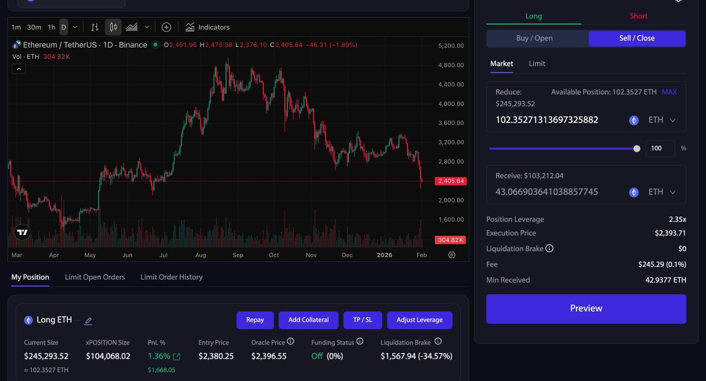Expand the time interval dropdown arrow
This screenshot has height=381, width=706.
(x=75, y=27)
